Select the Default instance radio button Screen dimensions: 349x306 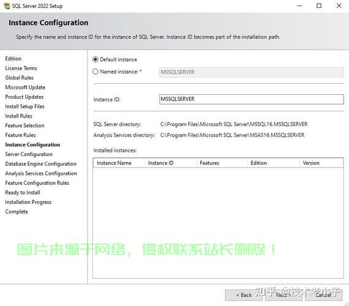coord(96,59)
